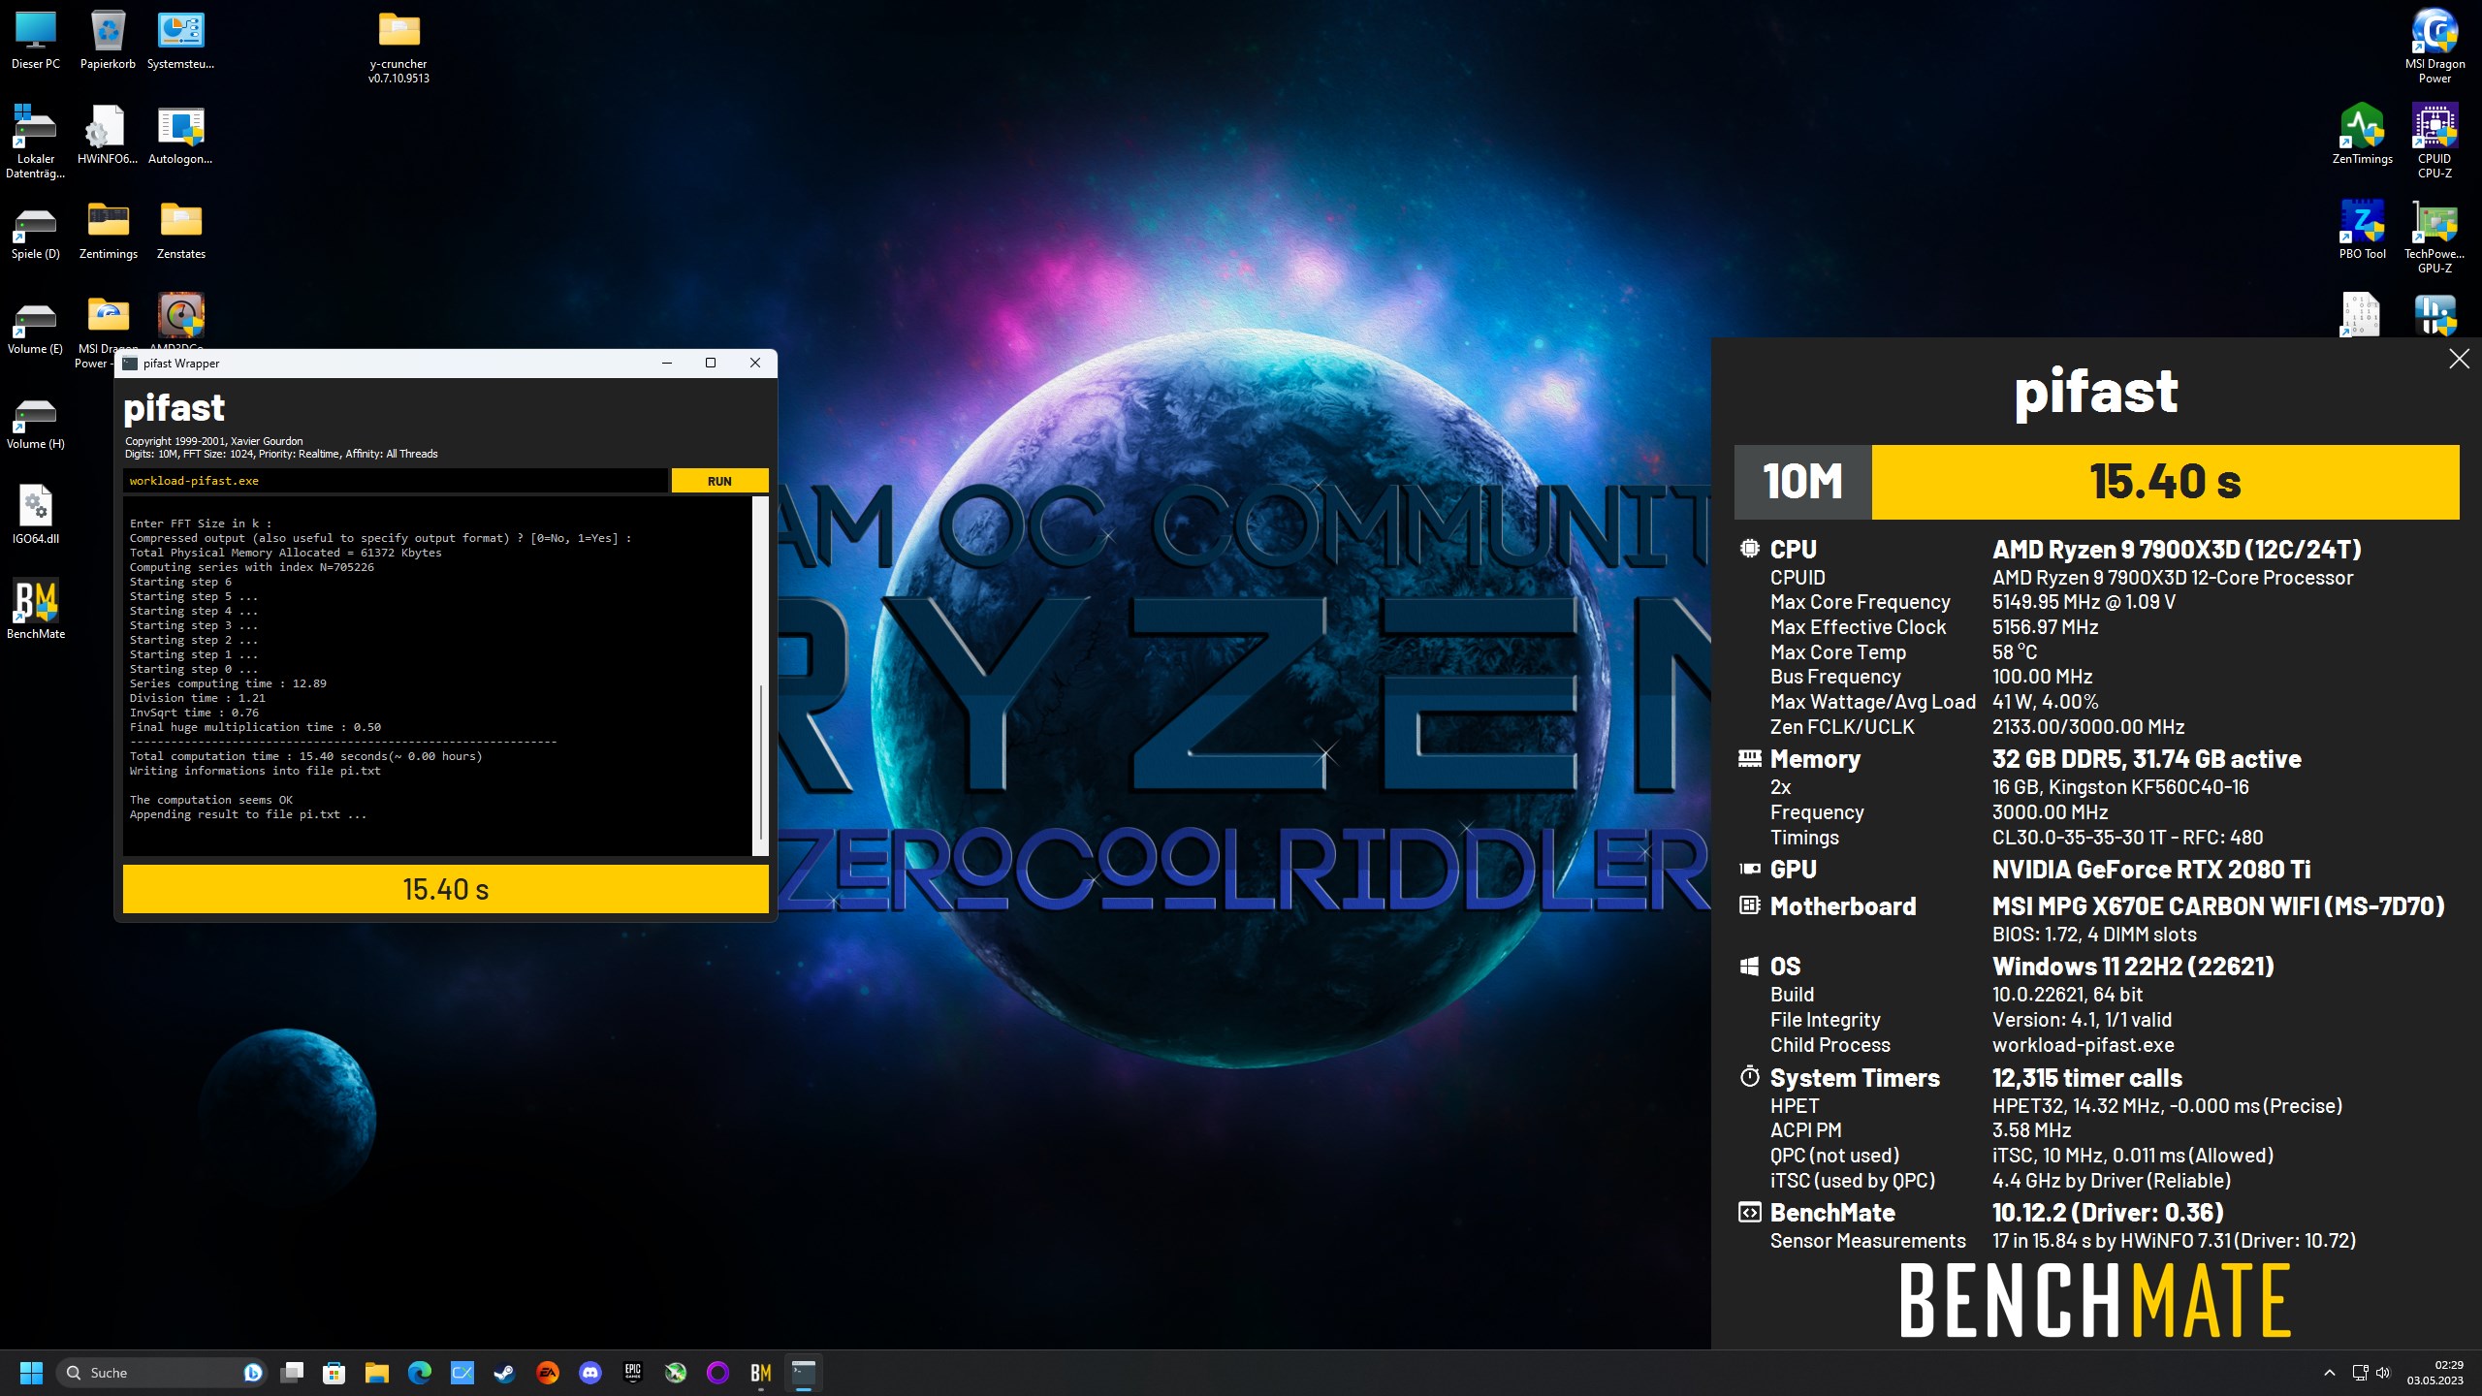This screenshot has width=2482, height=1396.
Task: Open Discord from the taskbar
Action: point(589,1373)
